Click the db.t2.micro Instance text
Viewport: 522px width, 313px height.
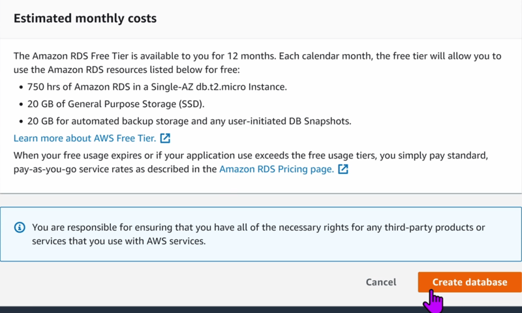click(x=241, y=87)
